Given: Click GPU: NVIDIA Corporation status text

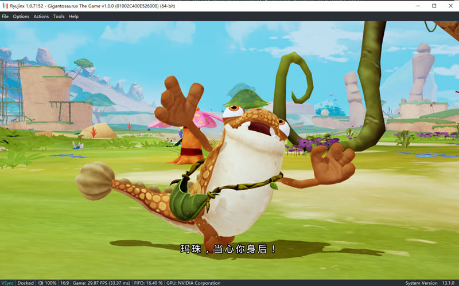Looking at the screenshot, I should click(x=193, y=283).
